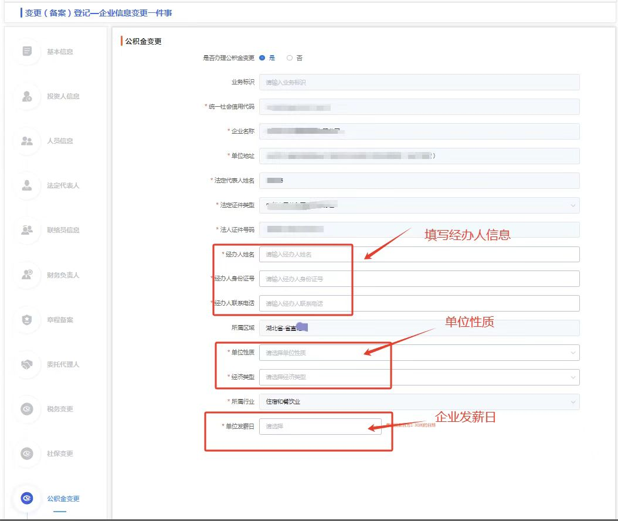Open the 单位性质 dropdown
The image size is (618, 521).
click(419, 353)
